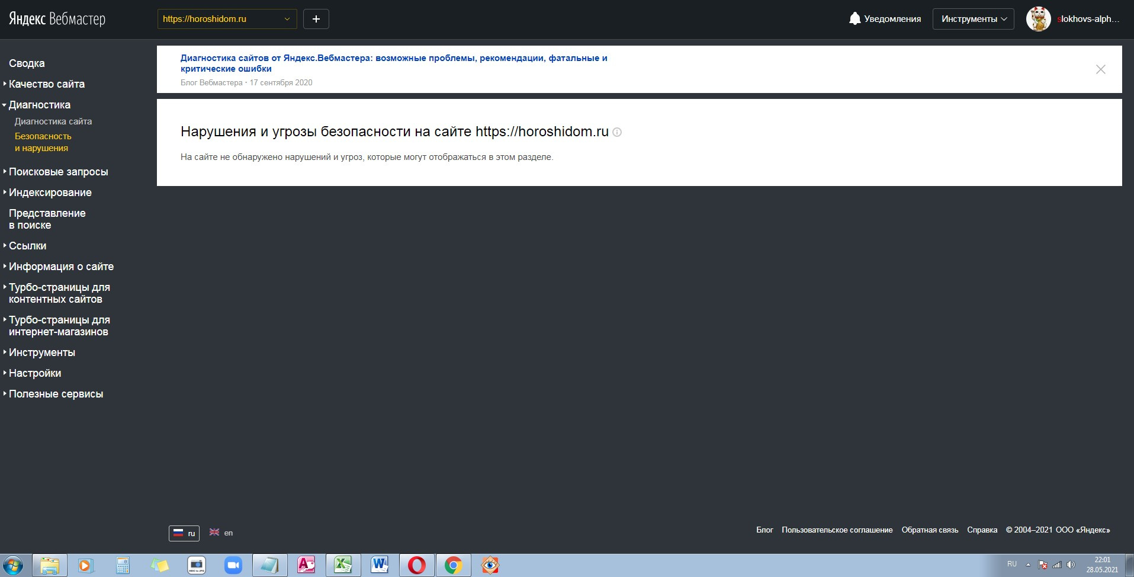Switch to Microsoft Excel in the taskbar
1134x577 pixels.
tap(343, 565)
